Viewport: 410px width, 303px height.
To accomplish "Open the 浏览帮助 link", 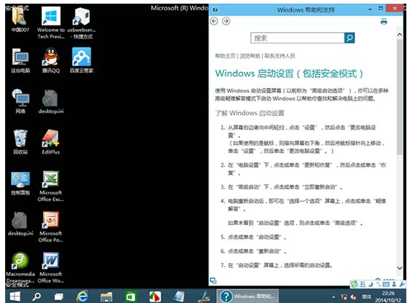I will 250,56.
